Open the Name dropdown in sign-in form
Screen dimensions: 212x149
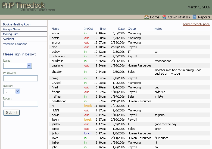coord(17,66)
